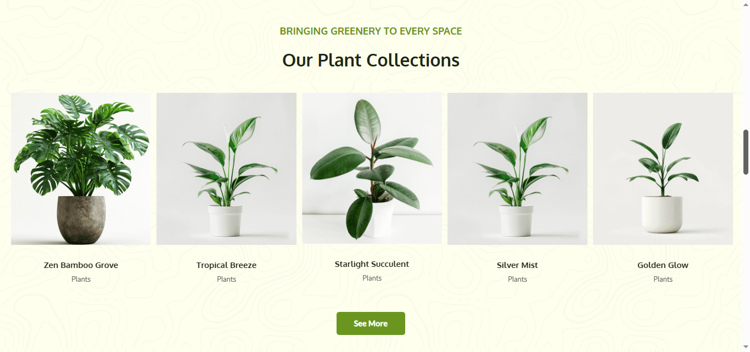
Task: Select the Tropical Breeze title link
Action: (226, 265)
